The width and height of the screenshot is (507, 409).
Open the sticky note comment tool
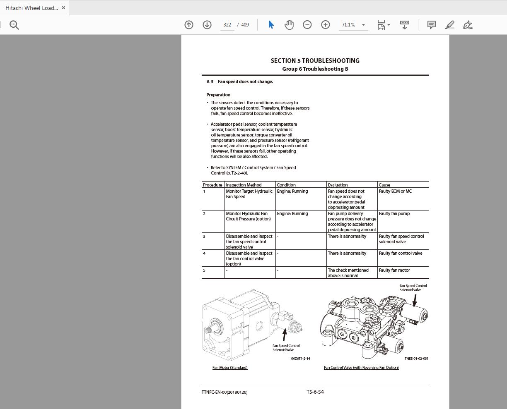(x=431, y=25)
